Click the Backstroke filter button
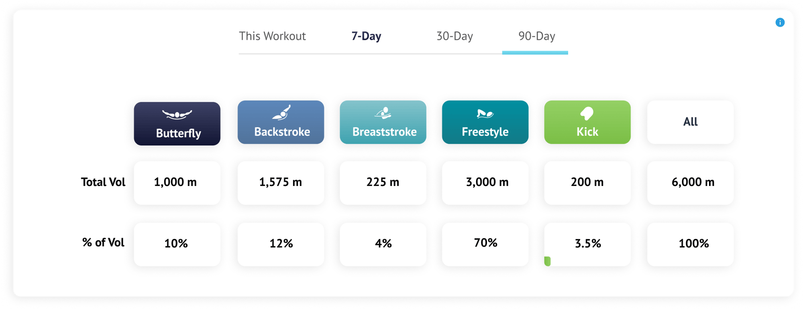The image size is (803, 309). pyautogui.click(x=280, y=122)
